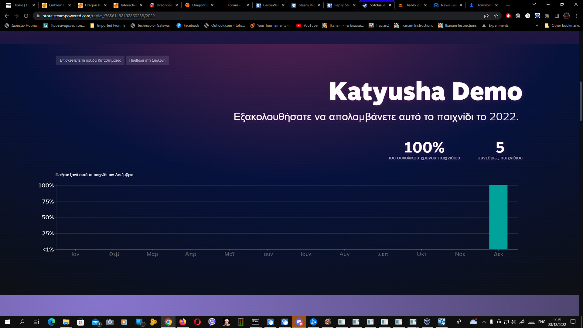This screenshot has width=583, height=328.
Task: Open the Δωρεάν Hotmail bookmark
Action: [x=22, y=26]
